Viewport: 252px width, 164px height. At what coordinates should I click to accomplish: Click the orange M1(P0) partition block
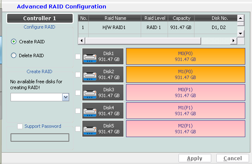186,74
